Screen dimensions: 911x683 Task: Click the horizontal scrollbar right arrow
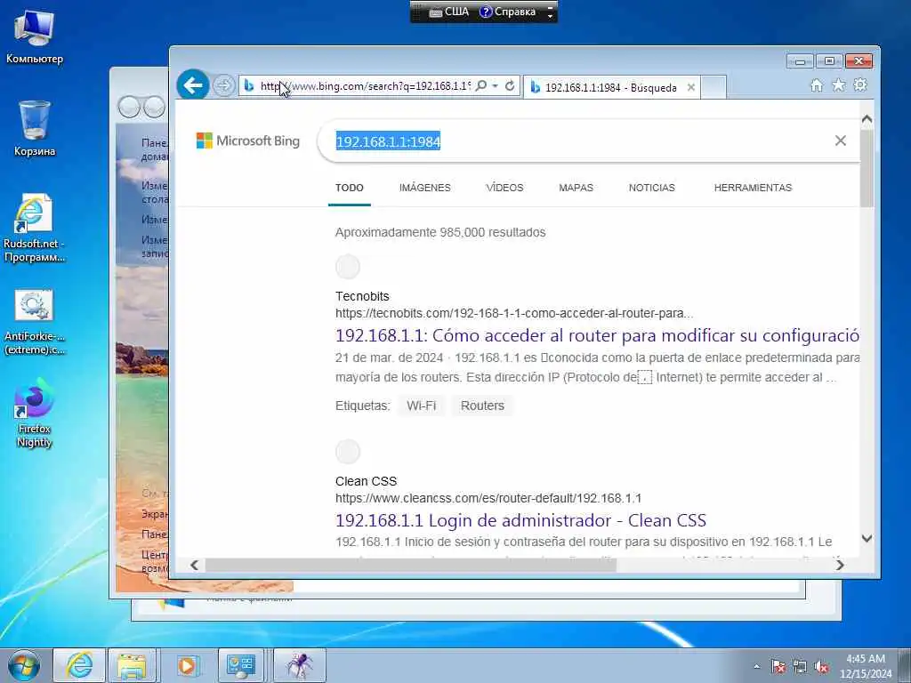coord(840,565)
